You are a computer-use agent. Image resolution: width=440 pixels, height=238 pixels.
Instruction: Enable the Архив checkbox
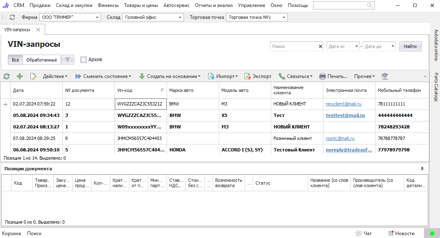click(x=84, y=59)
